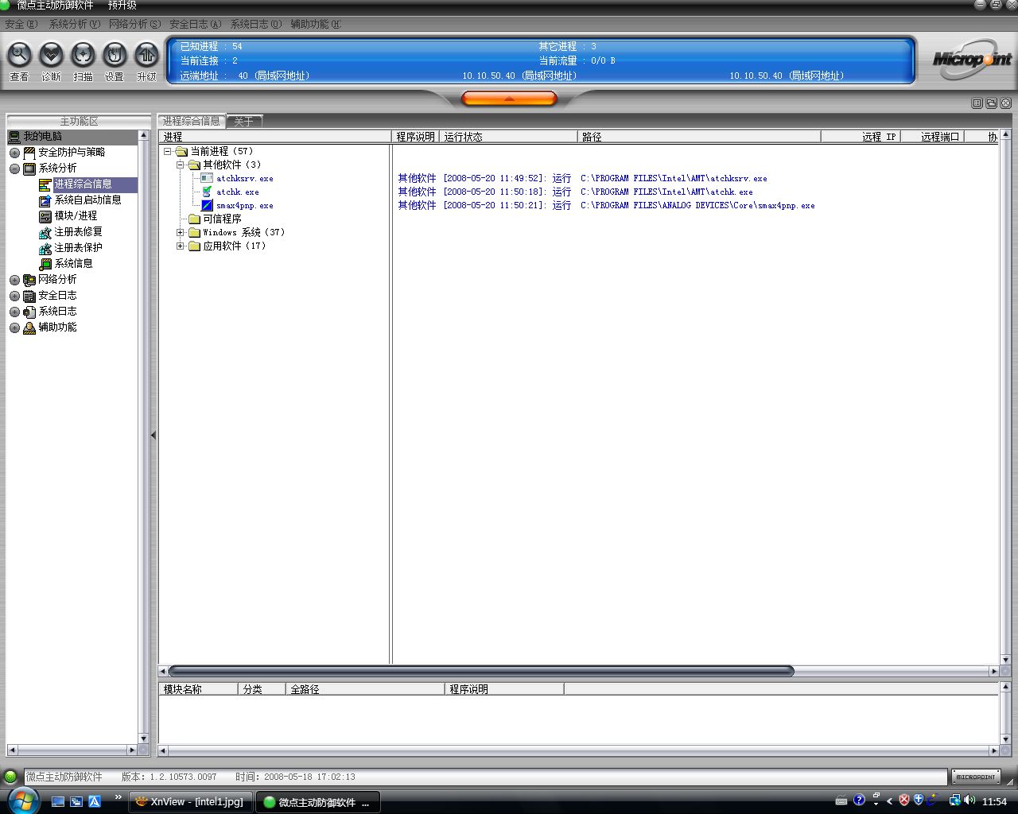Expand 安全日志 node in sidebar tree
The height and width of the screenshot is (814, 1018).
coord(14,296)
